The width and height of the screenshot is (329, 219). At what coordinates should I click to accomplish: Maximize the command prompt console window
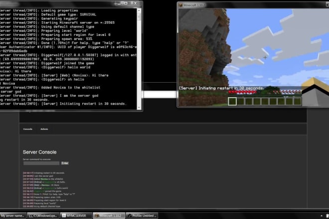pyautogui.click(x=126, y=3)
